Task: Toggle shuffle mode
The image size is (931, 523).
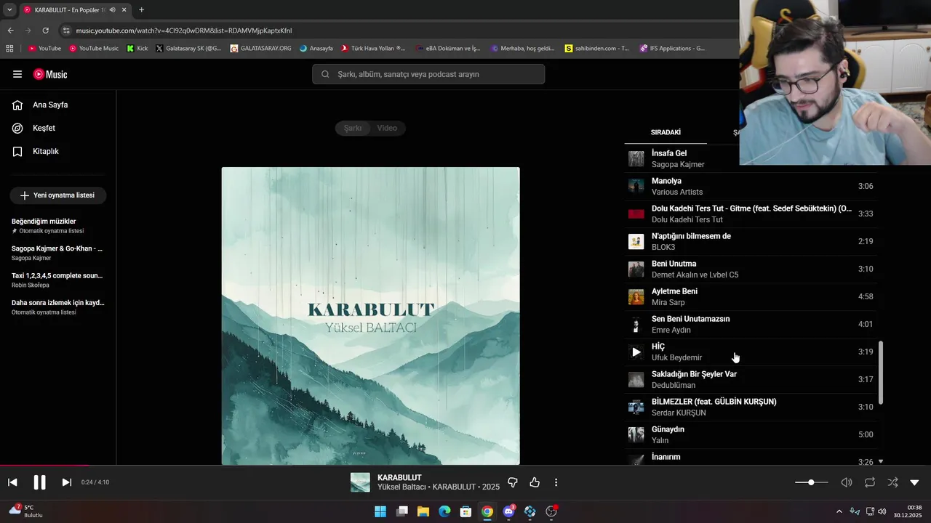Action: (892, 482)
